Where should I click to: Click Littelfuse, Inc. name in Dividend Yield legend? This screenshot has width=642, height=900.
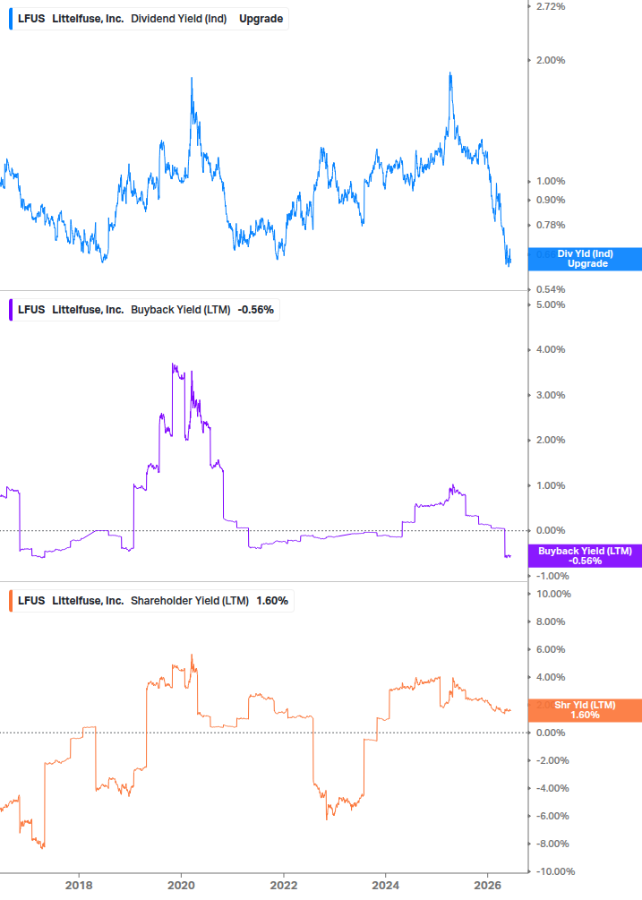pyautogui.click(x=88, y=19)
